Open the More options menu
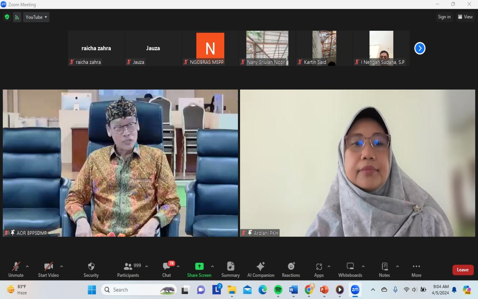 416,269
